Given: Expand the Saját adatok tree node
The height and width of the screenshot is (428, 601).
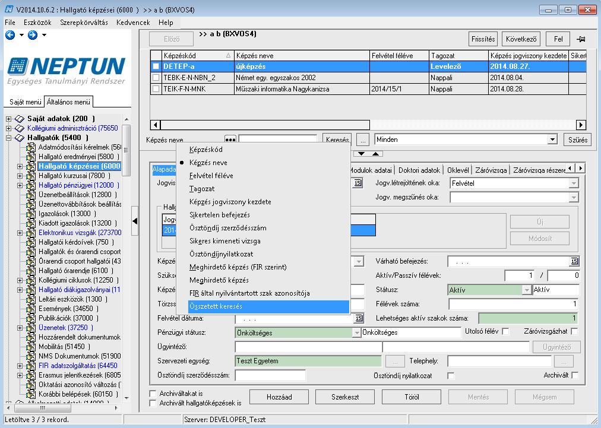Looking at the screenshot, I should (8, 119).
